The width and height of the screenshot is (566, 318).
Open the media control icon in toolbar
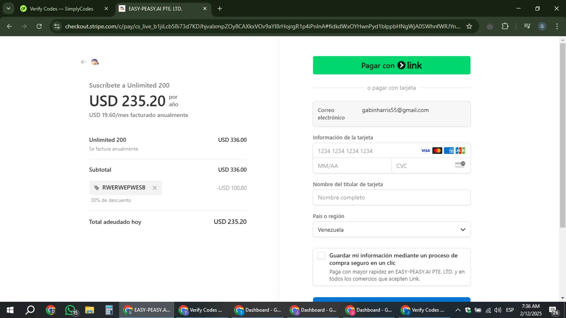pos(527,26)
